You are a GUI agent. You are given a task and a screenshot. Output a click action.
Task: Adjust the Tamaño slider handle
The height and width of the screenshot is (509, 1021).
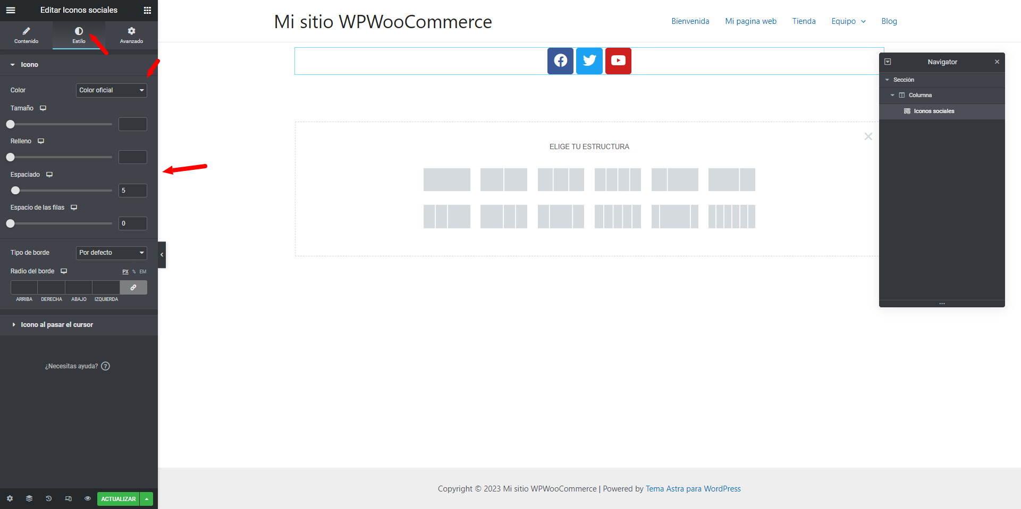click(10, 124)
